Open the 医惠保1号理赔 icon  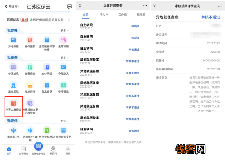pyautogui.click(x=30, y=130)
